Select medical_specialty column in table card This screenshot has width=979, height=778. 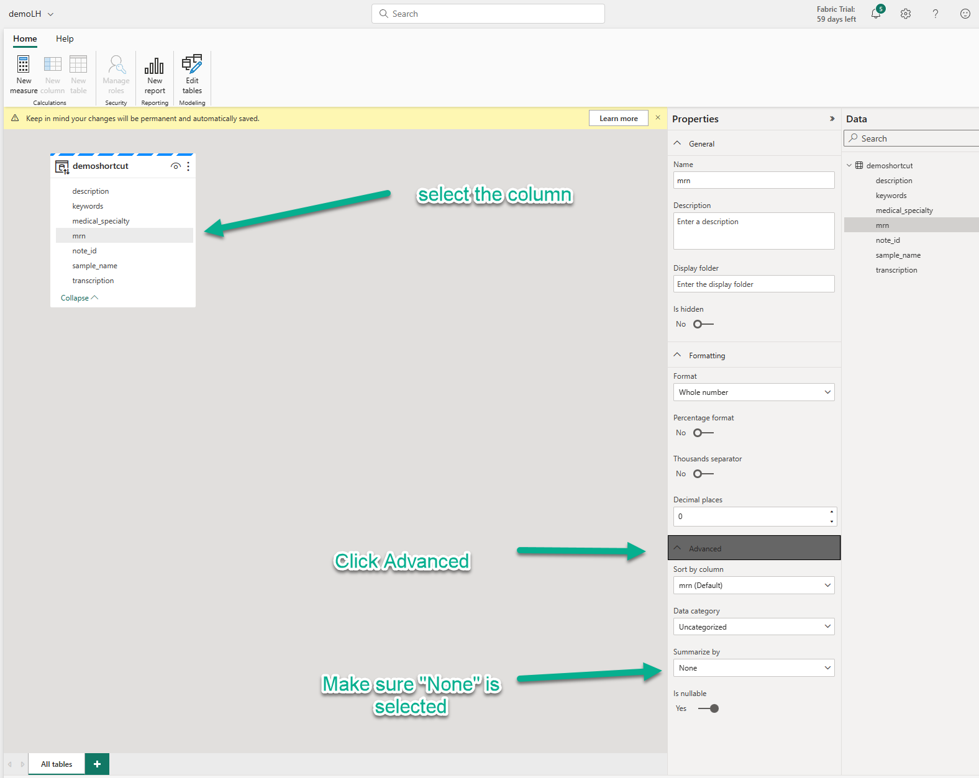pos(101,221)
